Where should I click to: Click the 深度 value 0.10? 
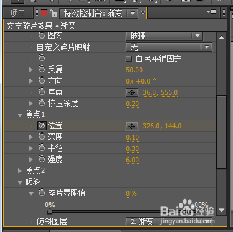tap(133, 137)
